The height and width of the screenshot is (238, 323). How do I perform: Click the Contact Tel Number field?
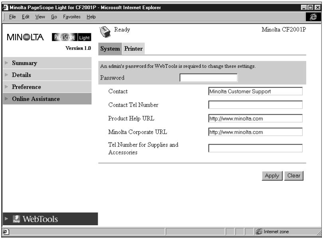[256, 105]
